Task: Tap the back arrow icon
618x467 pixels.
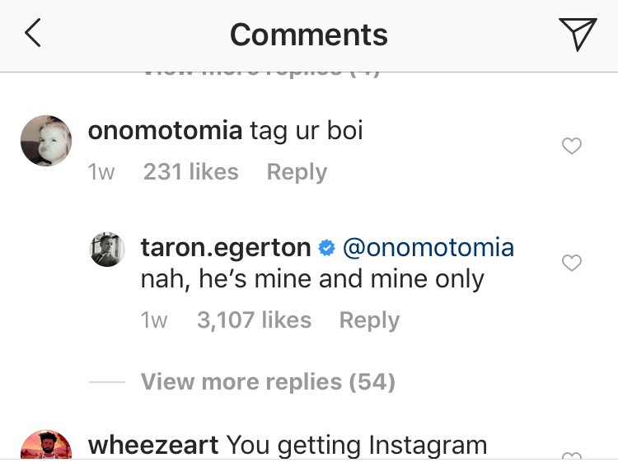Action: coord(33,34)
